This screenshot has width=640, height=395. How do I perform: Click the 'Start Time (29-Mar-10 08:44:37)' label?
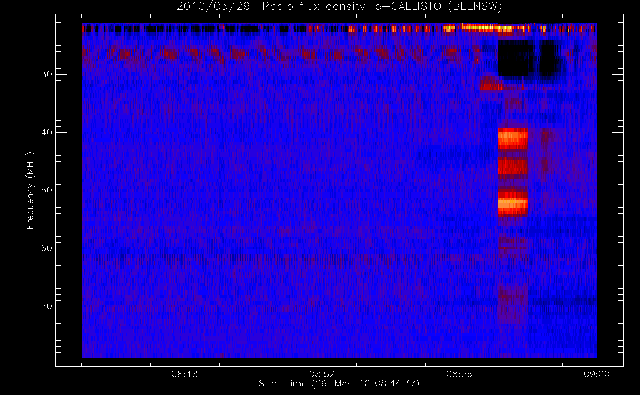click(339, 384)
